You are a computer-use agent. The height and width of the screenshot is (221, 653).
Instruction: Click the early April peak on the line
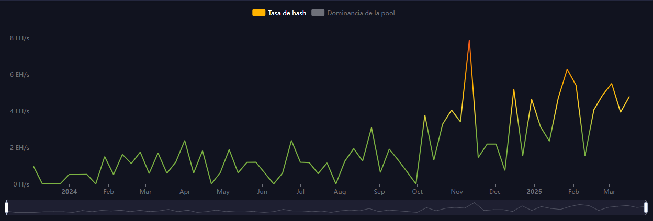(x=185, y=141)
